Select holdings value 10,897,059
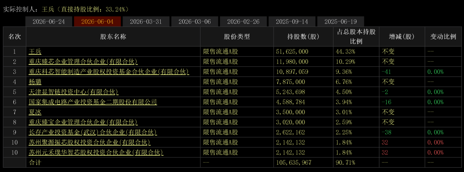 coord(292,72)
